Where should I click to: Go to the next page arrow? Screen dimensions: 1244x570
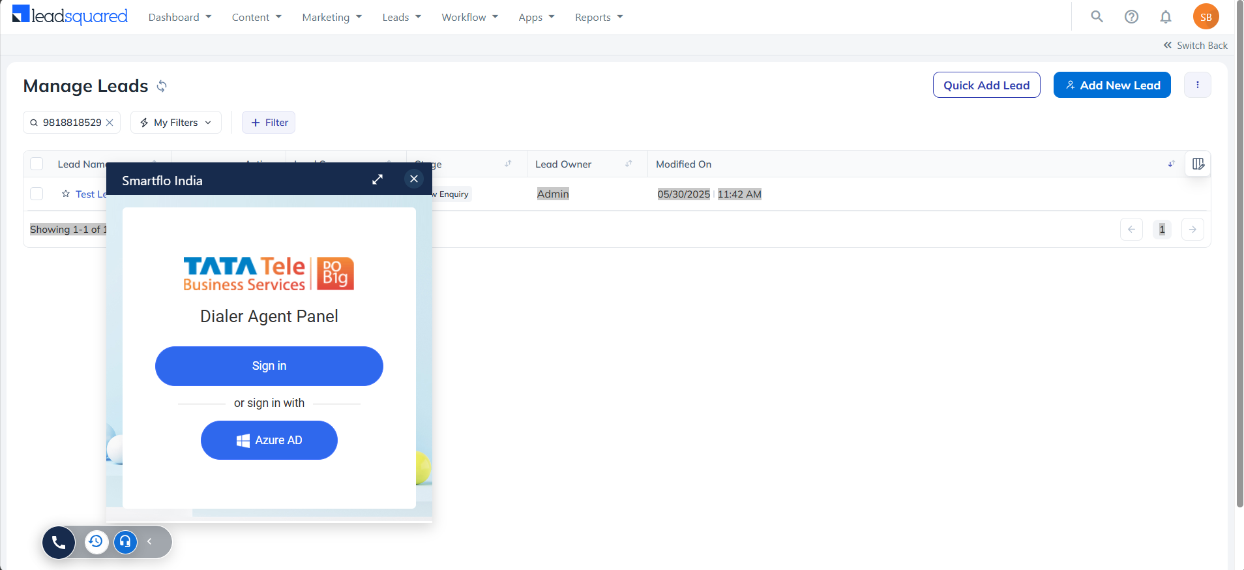1192,229
